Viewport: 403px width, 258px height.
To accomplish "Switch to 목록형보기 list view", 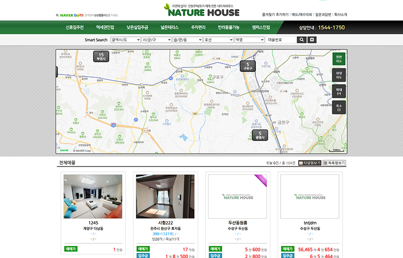I will (334, 163).
